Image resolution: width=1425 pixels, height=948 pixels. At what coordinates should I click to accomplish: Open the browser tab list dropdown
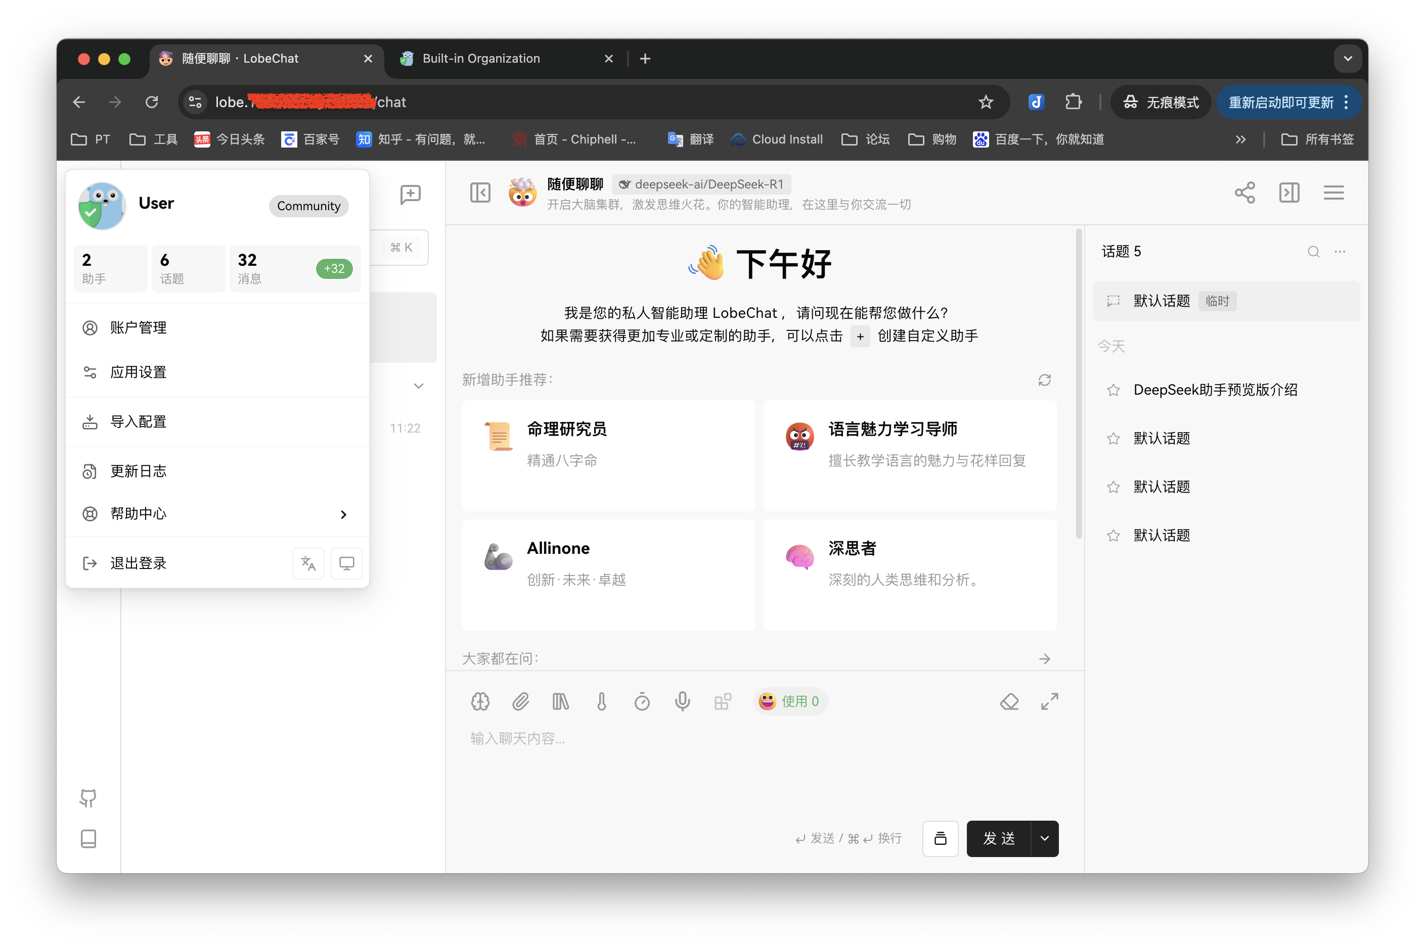[1347, 59]
